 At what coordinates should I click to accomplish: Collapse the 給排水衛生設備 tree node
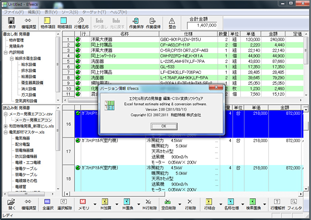pyautogui.click(x=12, y=59)
